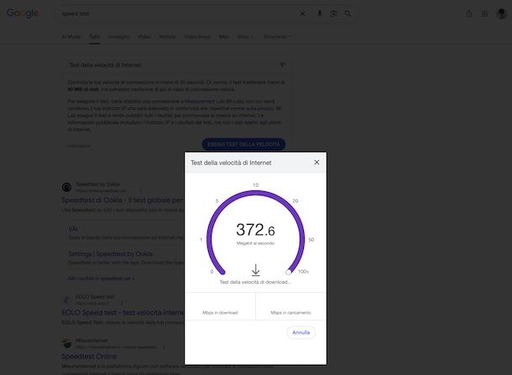Click the Mbps in caricamento cell

pyautogui.click(x=290, y=306)
